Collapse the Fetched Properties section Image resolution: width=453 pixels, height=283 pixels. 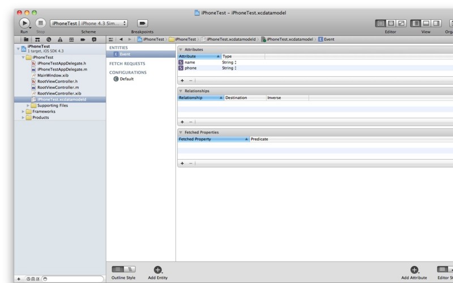point(181,132)
